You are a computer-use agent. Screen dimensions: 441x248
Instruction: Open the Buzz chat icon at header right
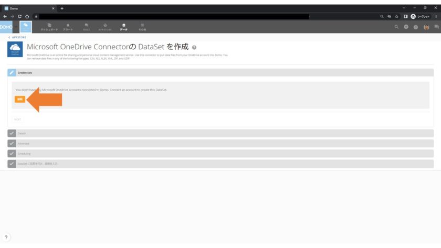pyautogui.click(x=436, y=27)
